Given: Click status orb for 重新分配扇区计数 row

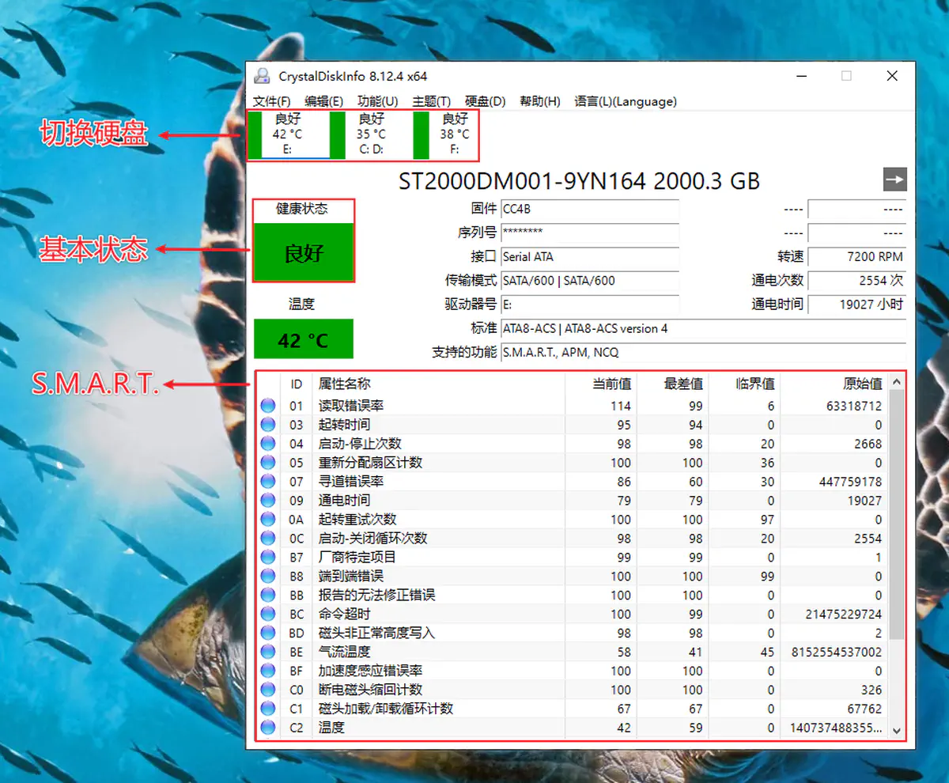Looking at the screenshot, I should pos(268,463).
